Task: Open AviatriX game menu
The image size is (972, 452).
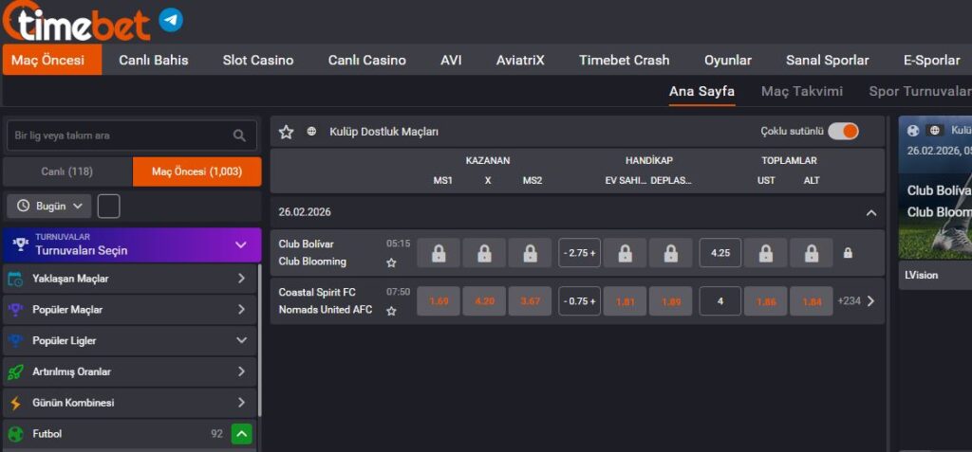Action: [x=520, y=60]
